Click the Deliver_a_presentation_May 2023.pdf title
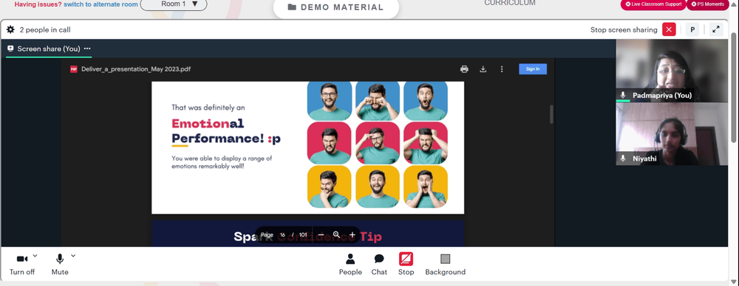 [x=136, y=69]
